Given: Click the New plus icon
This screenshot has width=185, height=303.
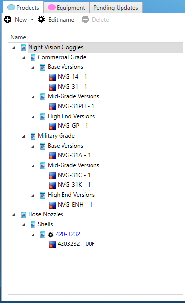Looking at the screenshot, I should 8,19.
